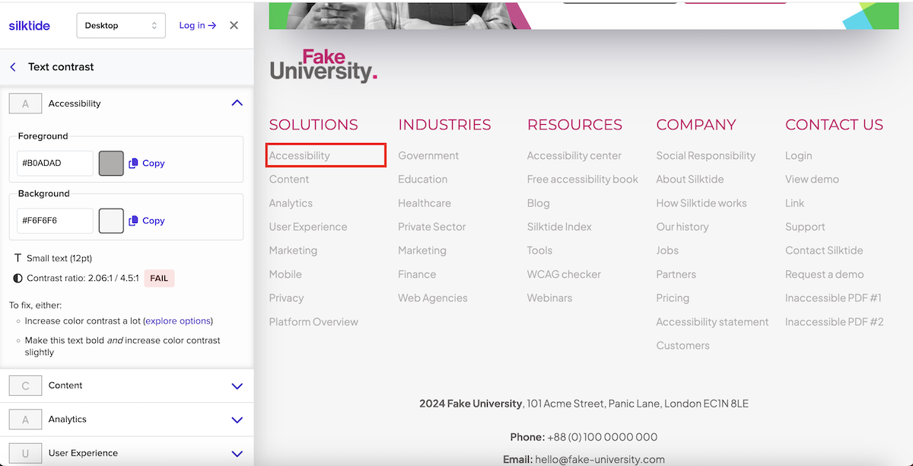Open the WCAG checker under Resources
The height and width of the screenshot is (466, 913).
[562, 273]
